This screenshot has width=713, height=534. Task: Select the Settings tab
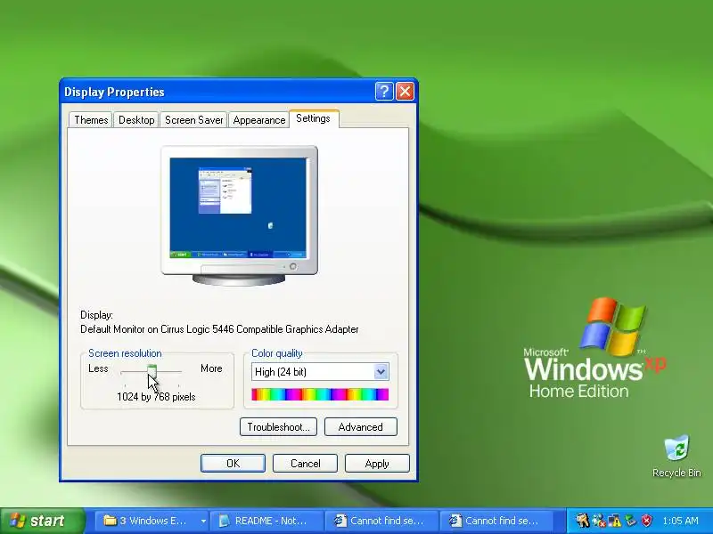314,118
